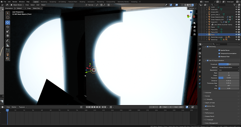The image size is (241, 127).
Task: Toggle the Denoising checkbox
Action: [x=208, y=47]
